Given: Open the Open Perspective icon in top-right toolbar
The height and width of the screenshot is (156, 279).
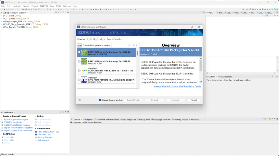Looking at the screenshot, I should [247, 9].
